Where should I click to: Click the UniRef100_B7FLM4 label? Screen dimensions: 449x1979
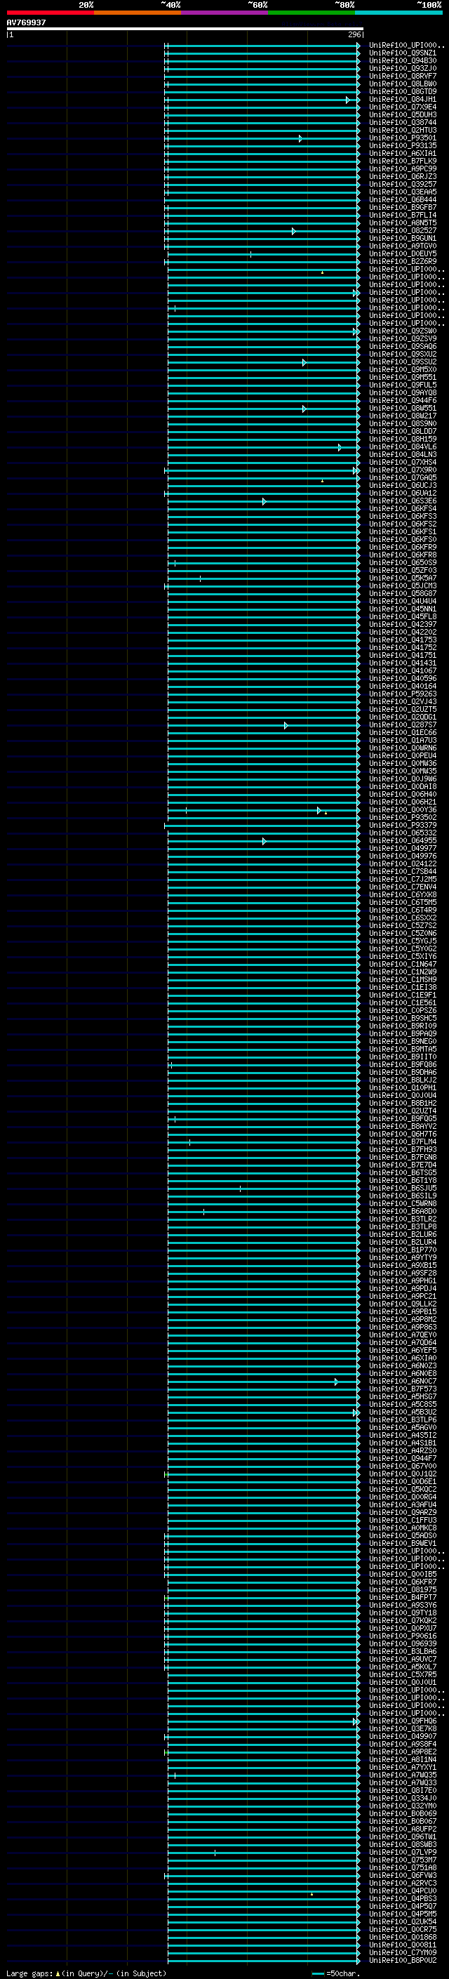(403, 1141)
